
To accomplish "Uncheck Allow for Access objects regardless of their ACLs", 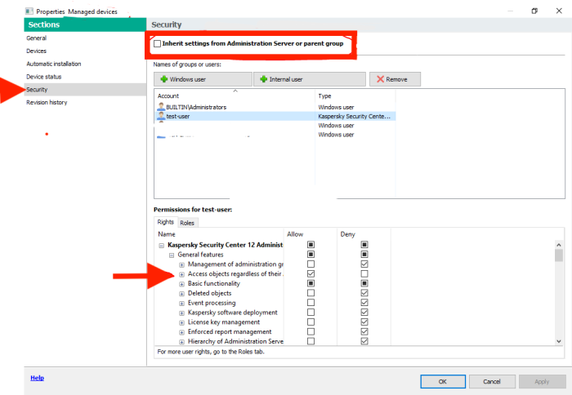I will tap(311, 273).
